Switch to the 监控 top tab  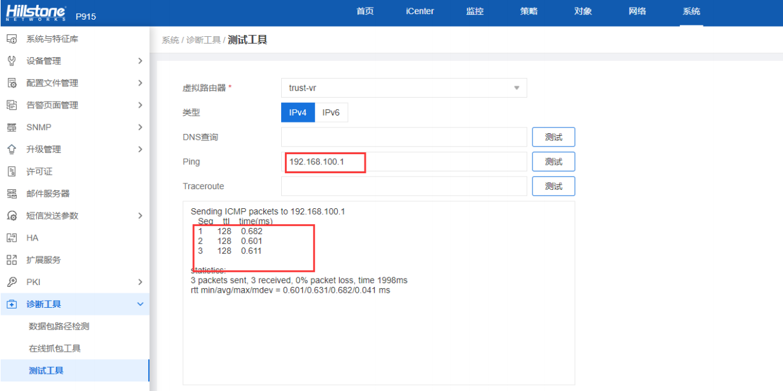click(x=475, y=11)
